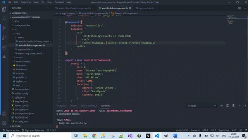Open the Run menu
Screen dimensions: 248x139
[x=50, y=2]
